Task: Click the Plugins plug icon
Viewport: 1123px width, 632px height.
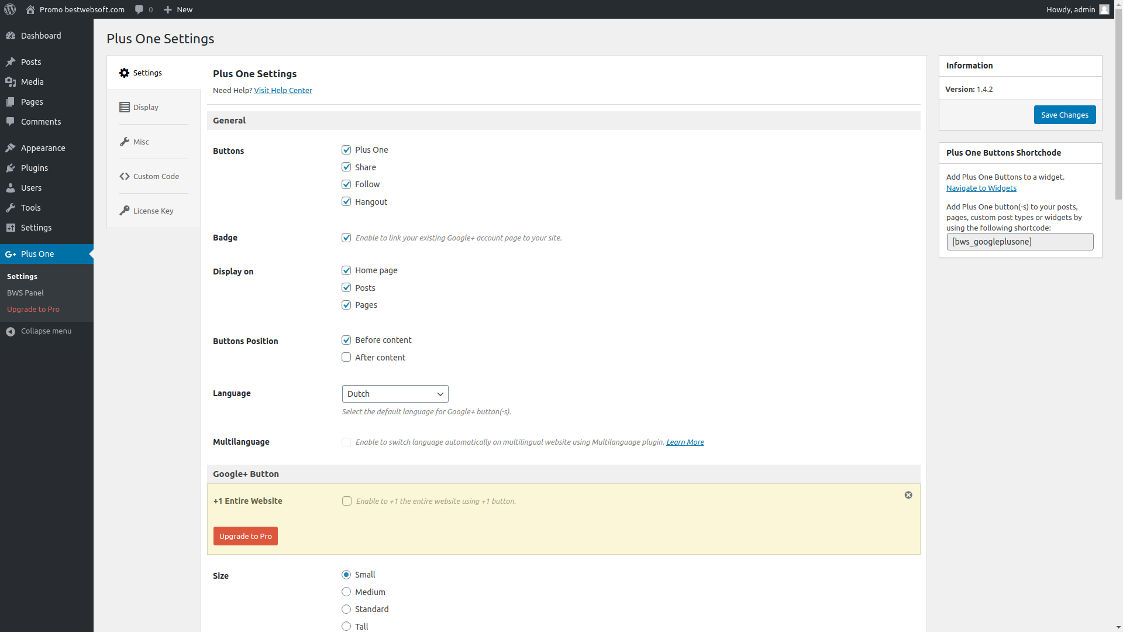Action: click(x=11, y=168)
